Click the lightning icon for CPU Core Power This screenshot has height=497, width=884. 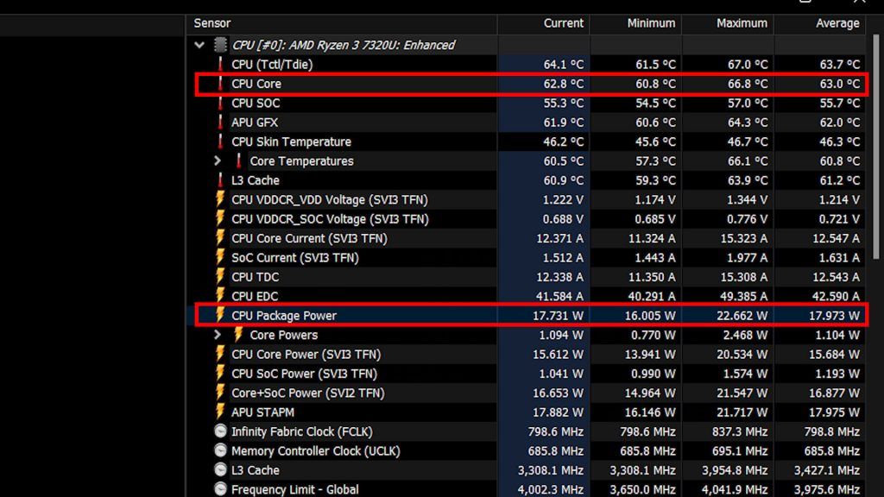click(x=220, y=353)
